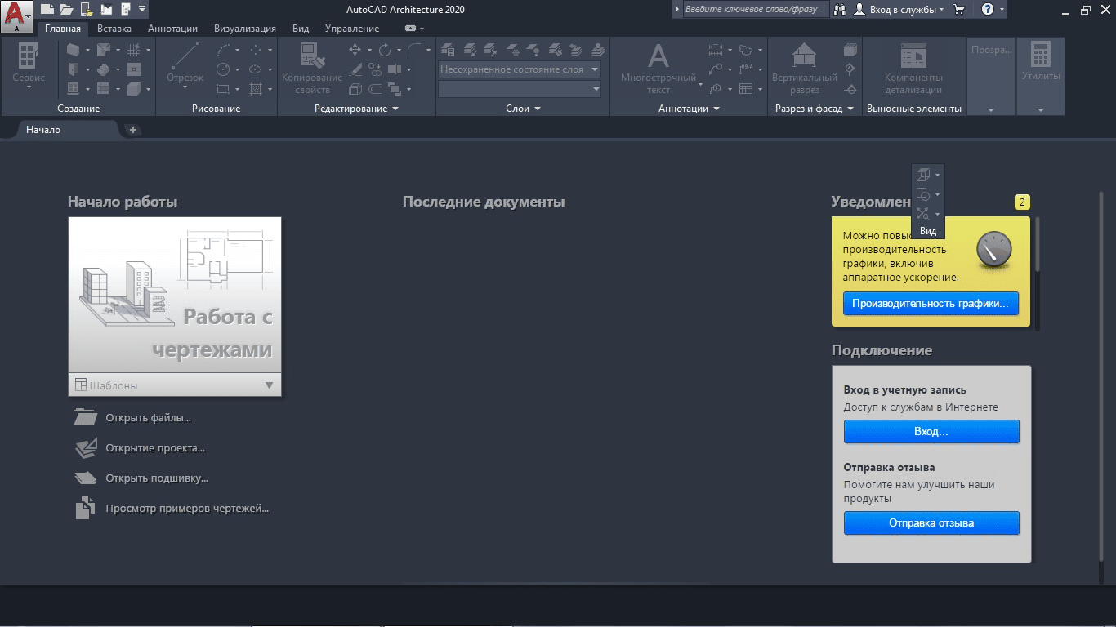Switch to the Вставка ribbon tab
Screen dimensions: 1116x627
114,29
